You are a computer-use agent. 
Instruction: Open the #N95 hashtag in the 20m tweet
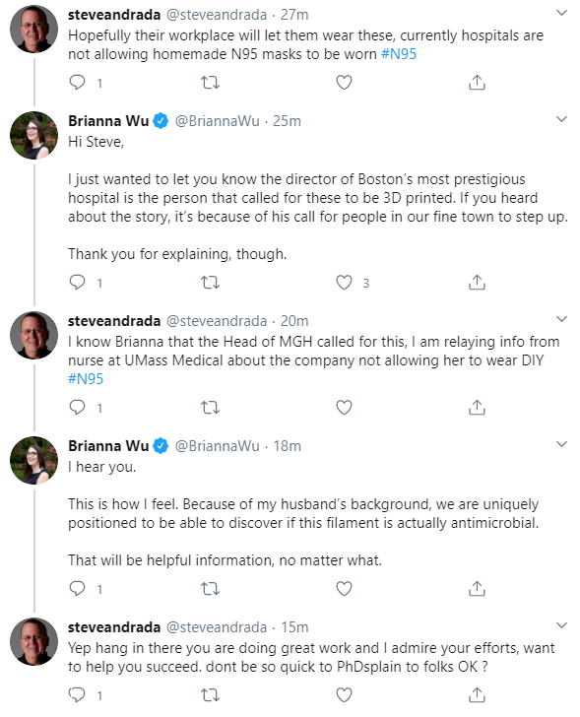click(x=86, y=378)
